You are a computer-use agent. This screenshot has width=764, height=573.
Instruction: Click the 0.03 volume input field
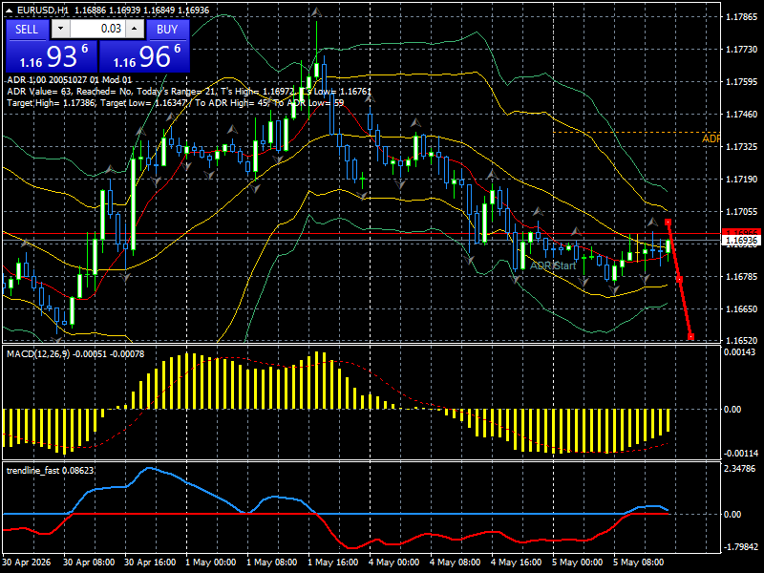(x=97, y=29)
